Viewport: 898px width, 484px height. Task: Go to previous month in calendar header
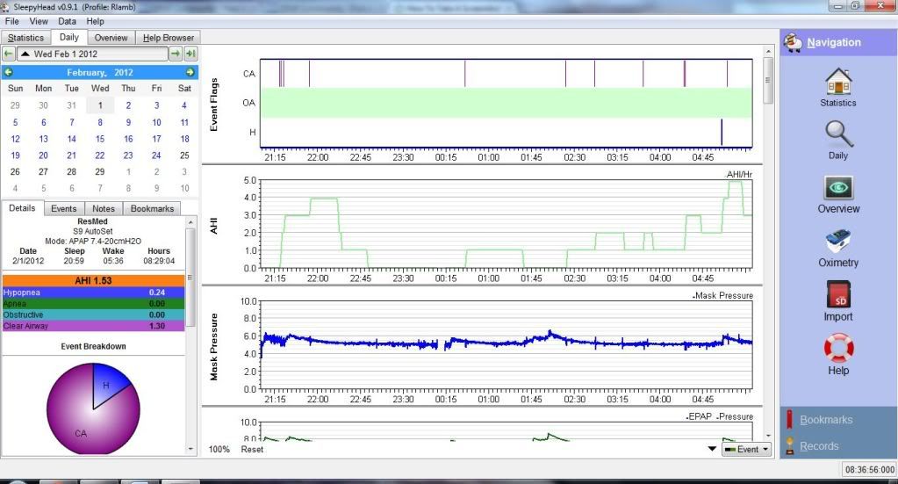9,72
